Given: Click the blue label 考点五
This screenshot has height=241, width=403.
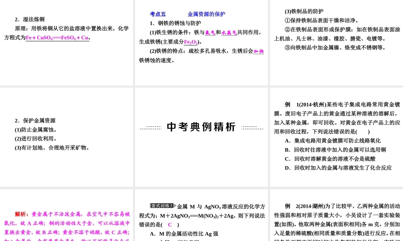Looking at the screenshot, I should click(158, 14).
